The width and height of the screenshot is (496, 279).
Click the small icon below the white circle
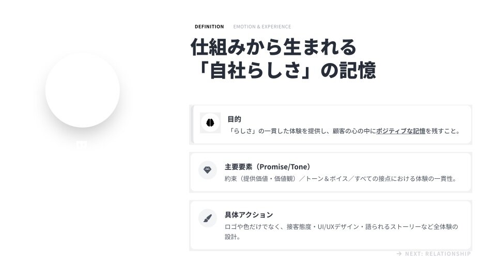pos(82,145)
